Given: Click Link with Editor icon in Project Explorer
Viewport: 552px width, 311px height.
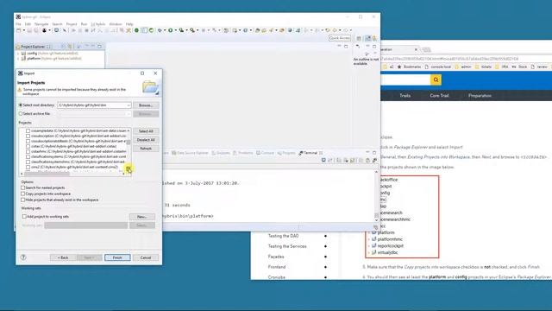Looking at the screenshot, I should (x=70, y=46).
